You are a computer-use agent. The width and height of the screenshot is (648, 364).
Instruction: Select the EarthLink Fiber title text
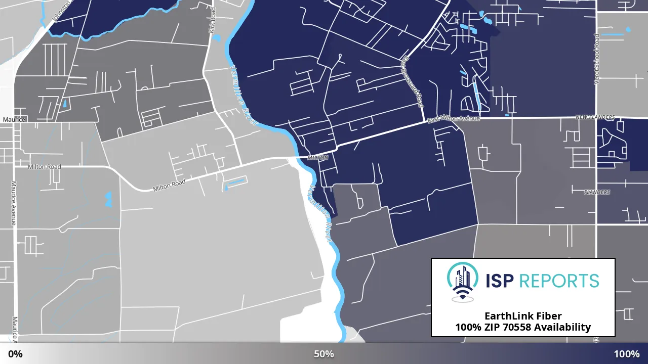(523, 316)
